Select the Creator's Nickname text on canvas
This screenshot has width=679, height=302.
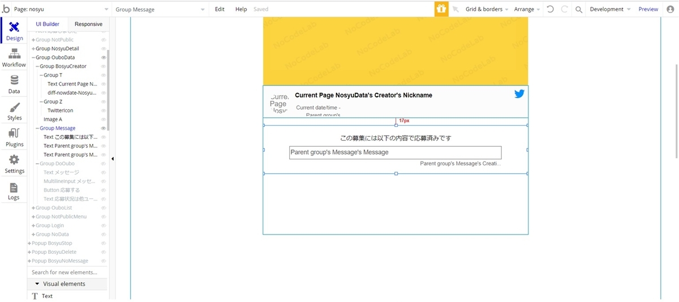point(363,95)
